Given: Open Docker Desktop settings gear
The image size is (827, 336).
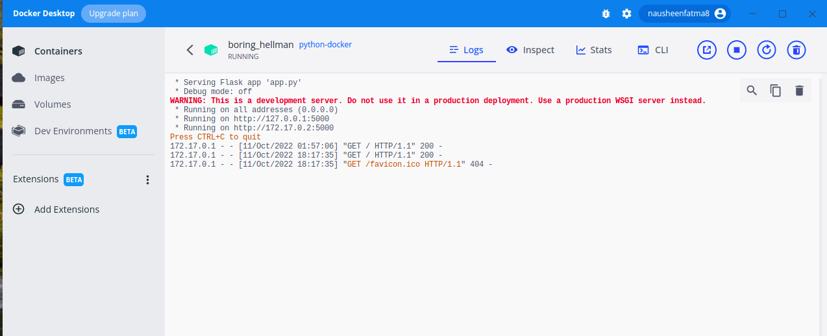Looking at the screenshot, I should tap(626, 14).
